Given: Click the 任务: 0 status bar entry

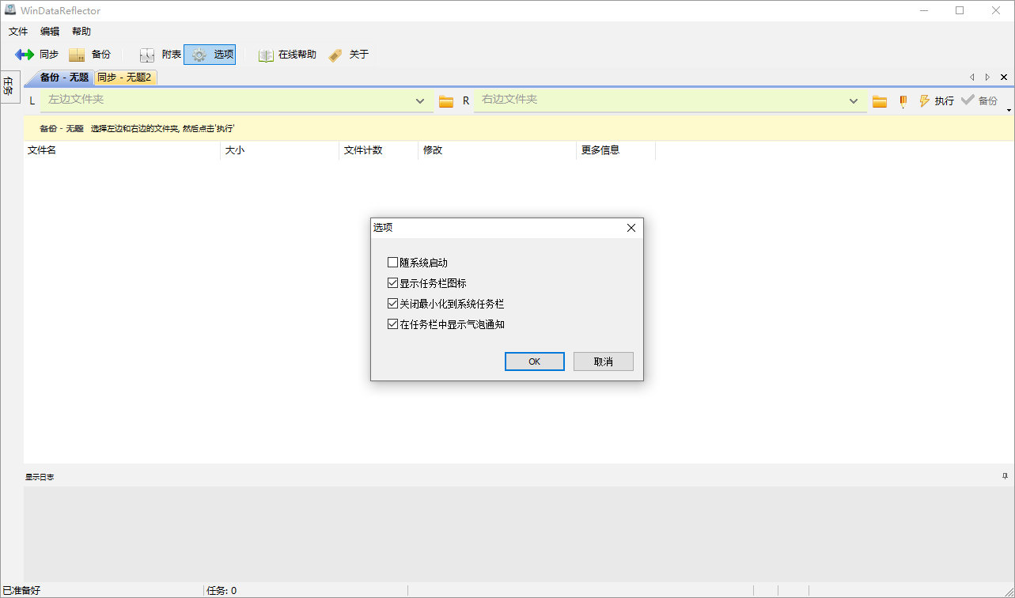Looking at the screenshot, I should click(222, 591).
